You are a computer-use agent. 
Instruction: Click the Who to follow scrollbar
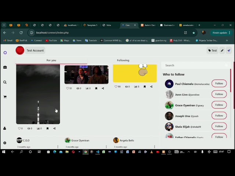[x=231, y=80]
